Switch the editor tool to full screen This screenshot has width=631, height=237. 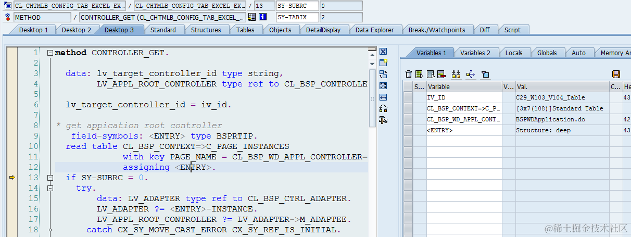pyautogui.click(x=383, y=85)
